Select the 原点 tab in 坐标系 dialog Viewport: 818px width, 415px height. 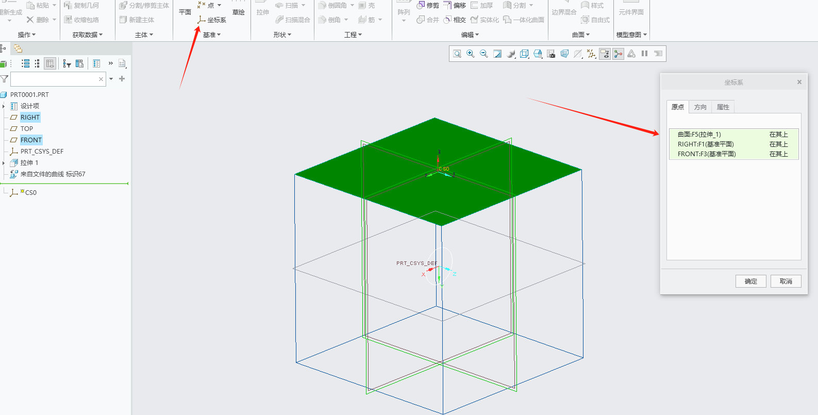pyautogui.click(x=677, y=107)
